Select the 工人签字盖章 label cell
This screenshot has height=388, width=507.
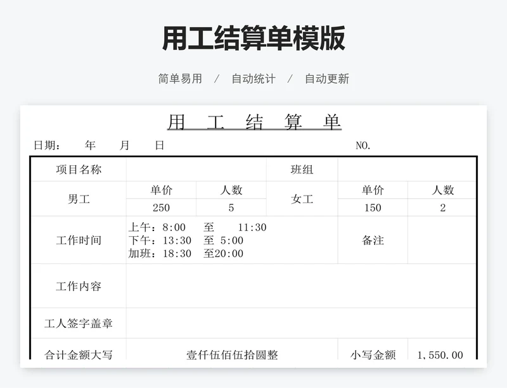point(79,323)
